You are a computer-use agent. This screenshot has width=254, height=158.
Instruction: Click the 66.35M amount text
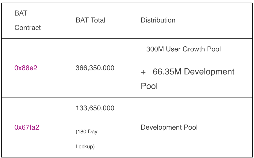[167, 72]
